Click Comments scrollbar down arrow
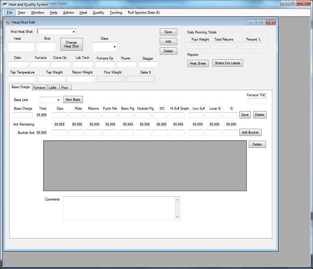313x269 pixels. pos(177,217)
